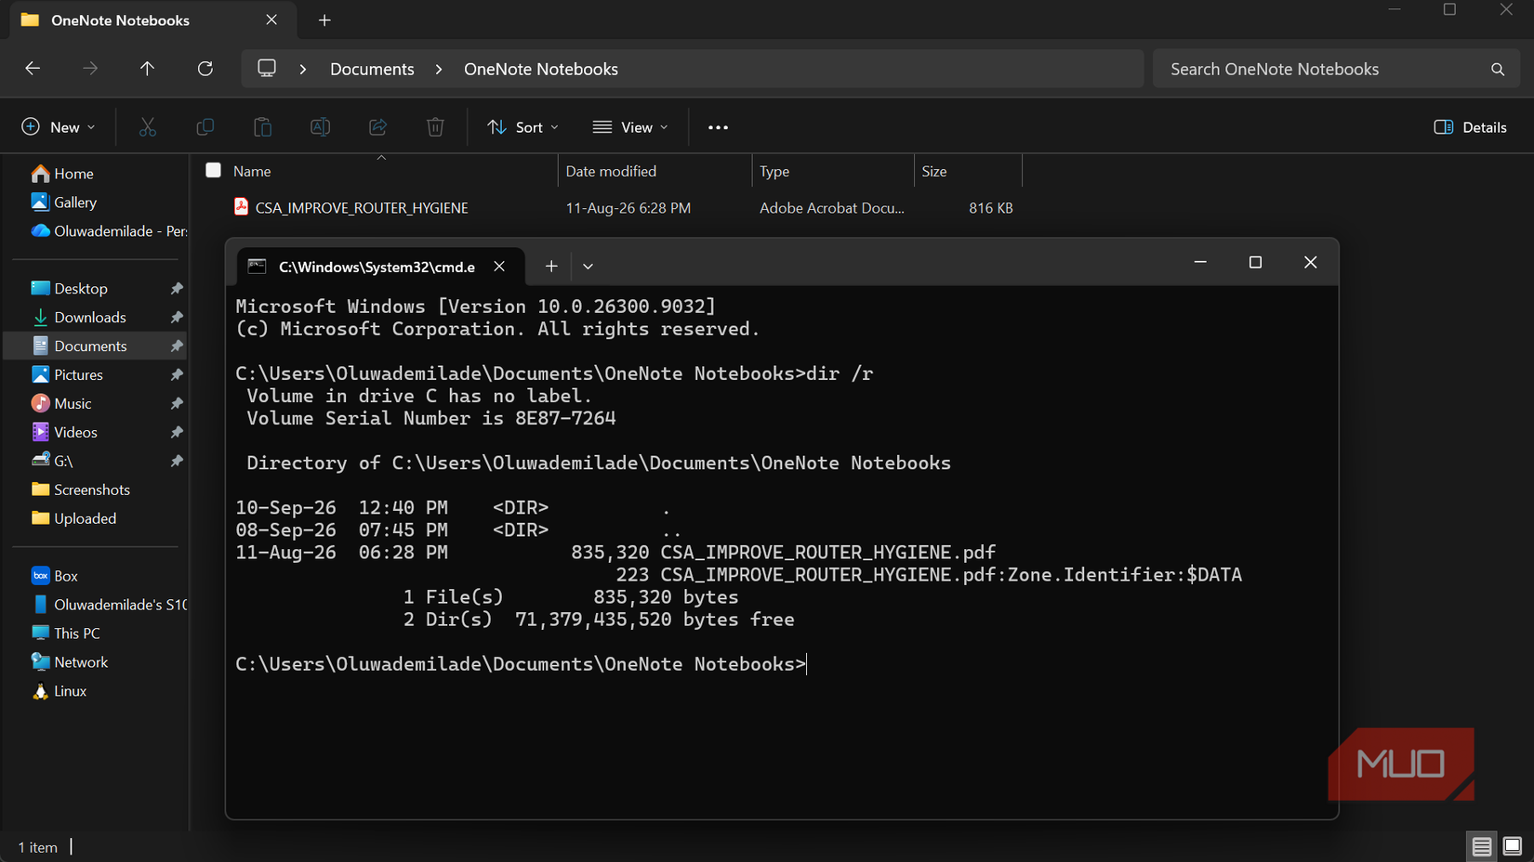Close the OneNote Notebooks explorer tab
The height and width of the screenshot is (862, 1534).
coord(271,20)
